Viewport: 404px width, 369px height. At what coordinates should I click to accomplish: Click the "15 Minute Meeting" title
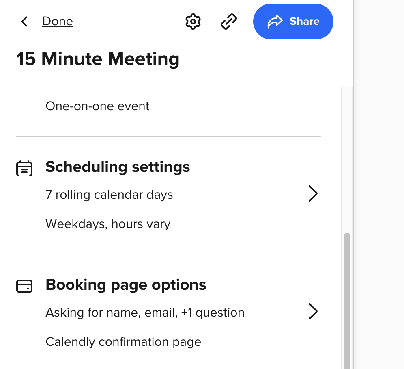coord(98,59)
